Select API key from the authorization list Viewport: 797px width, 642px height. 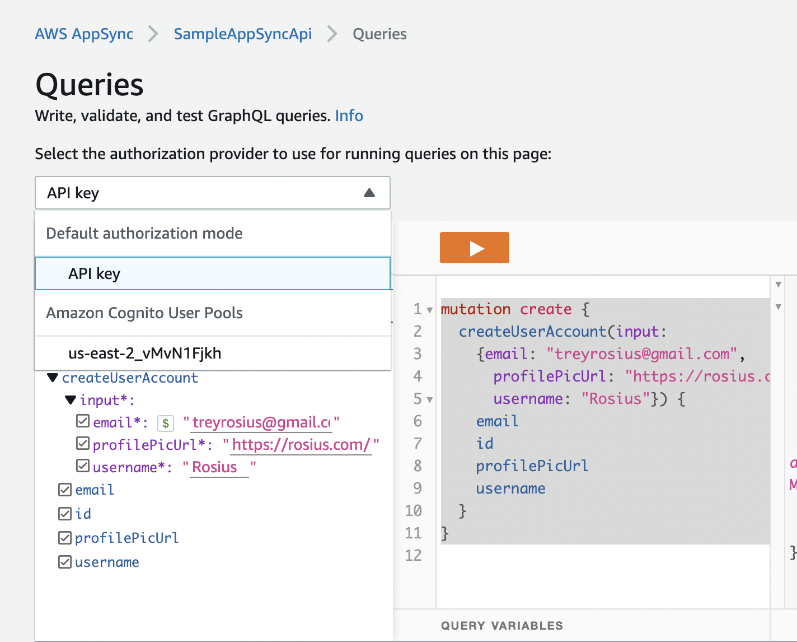213,273
